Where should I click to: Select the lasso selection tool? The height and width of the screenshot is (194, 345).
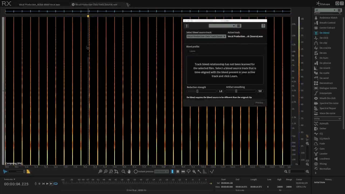click(x=189, y=171)
